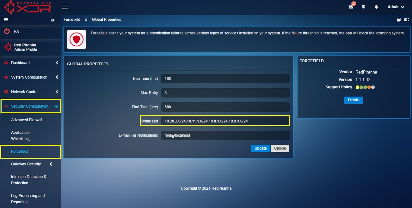Screen dimensions: 412x208
Task: Click the orange Support Policy dot
Action: [369, 87]
